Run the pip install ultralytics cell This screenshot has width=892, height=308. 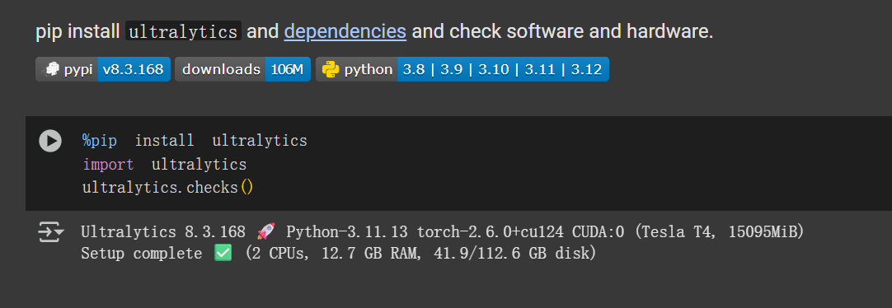tap(50, 141)
